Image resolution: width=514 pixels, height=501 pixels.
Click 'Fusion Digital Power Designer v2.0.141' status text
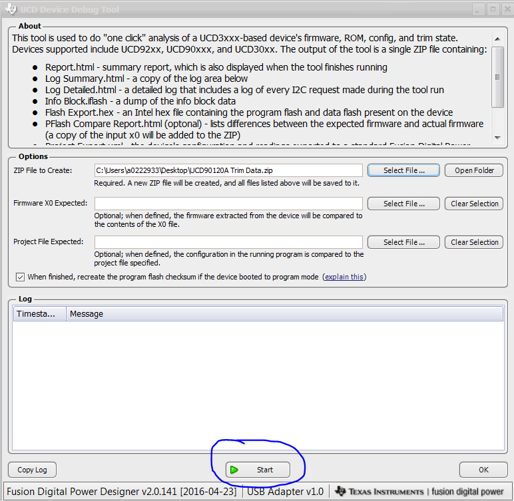[121, 492]
